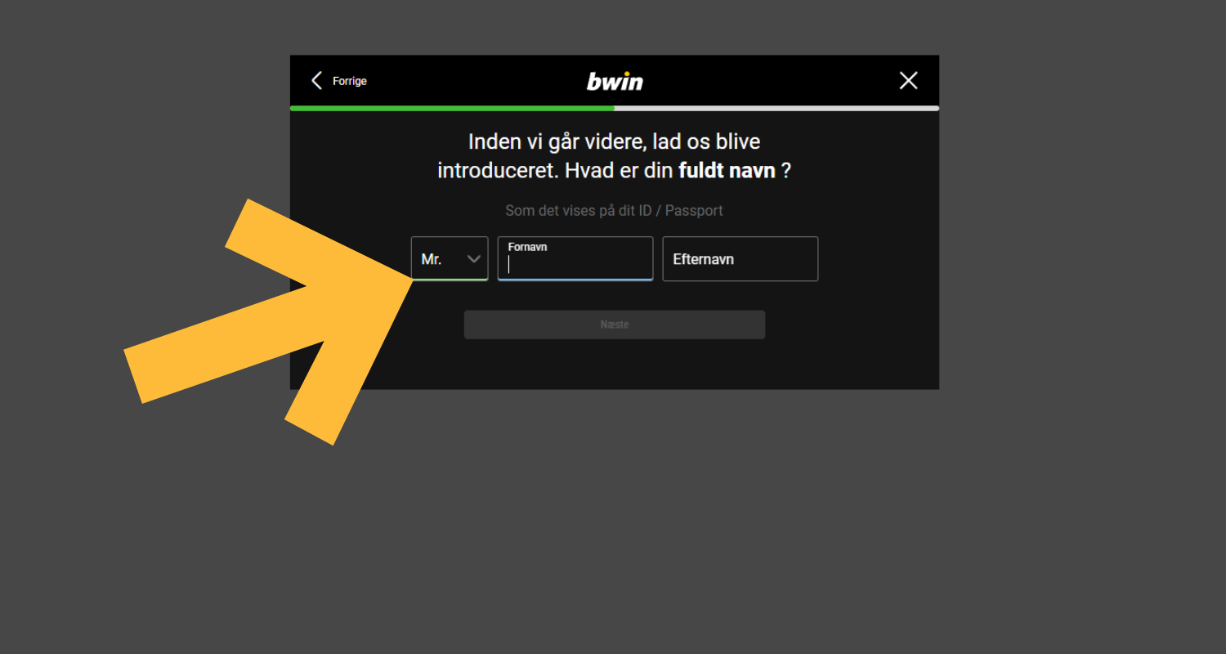Focus the Fornavn input field
Viewport: 1226px width, 654px height.
tap(575, 259)
